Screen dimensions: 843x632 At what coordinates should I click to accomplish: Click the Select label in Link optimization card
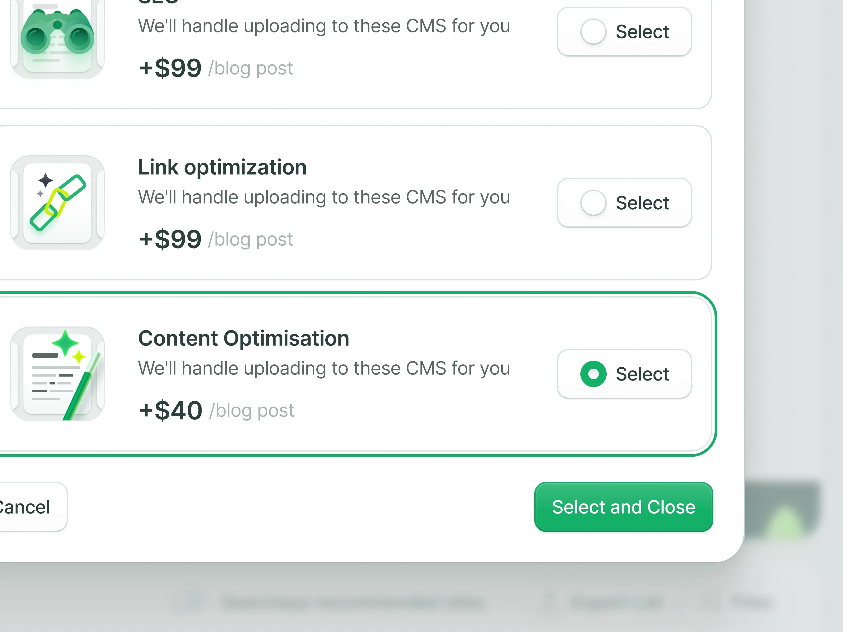(642, 203)
